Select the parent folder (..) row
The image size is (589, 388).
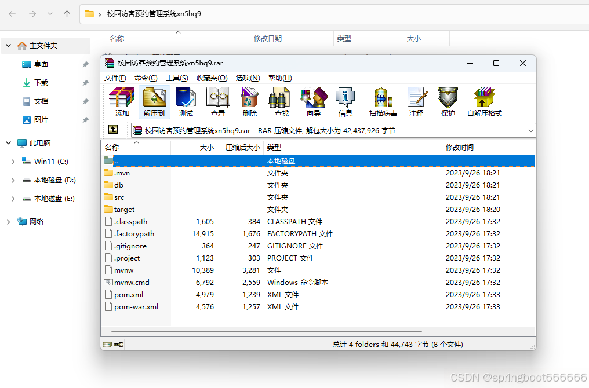pos(318,160)
